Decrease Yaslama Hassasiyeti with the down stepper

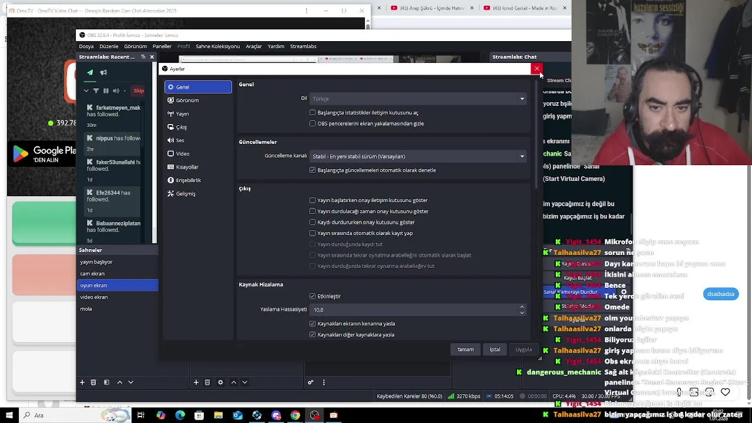[x=522, y=313]
